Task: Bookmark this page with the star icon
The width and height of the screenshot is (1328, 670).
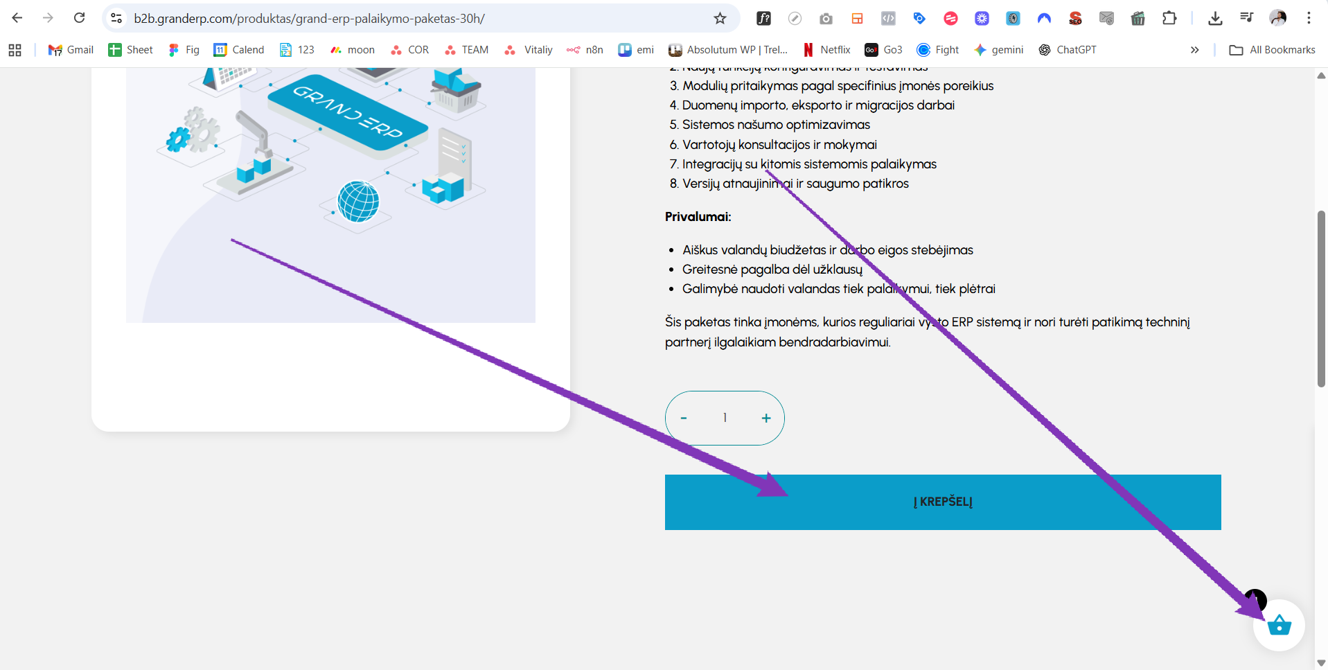Action: pyautogui.click(x=720, y=19)
